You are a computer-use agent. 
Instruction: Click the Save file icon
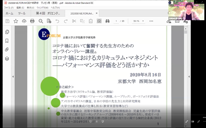pyautogui.click(x=7, y=21)
